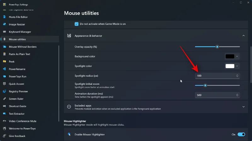The height and width of the screenshot is (141, 252).
Task: Click the Spotlight radius input field
Action: coord(215,76)
